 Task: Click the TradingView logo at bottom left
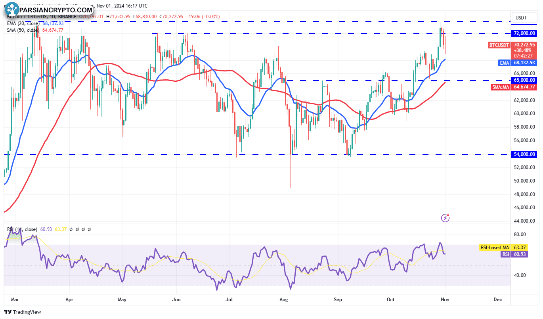pyautogui.click(x=23, y=312)
